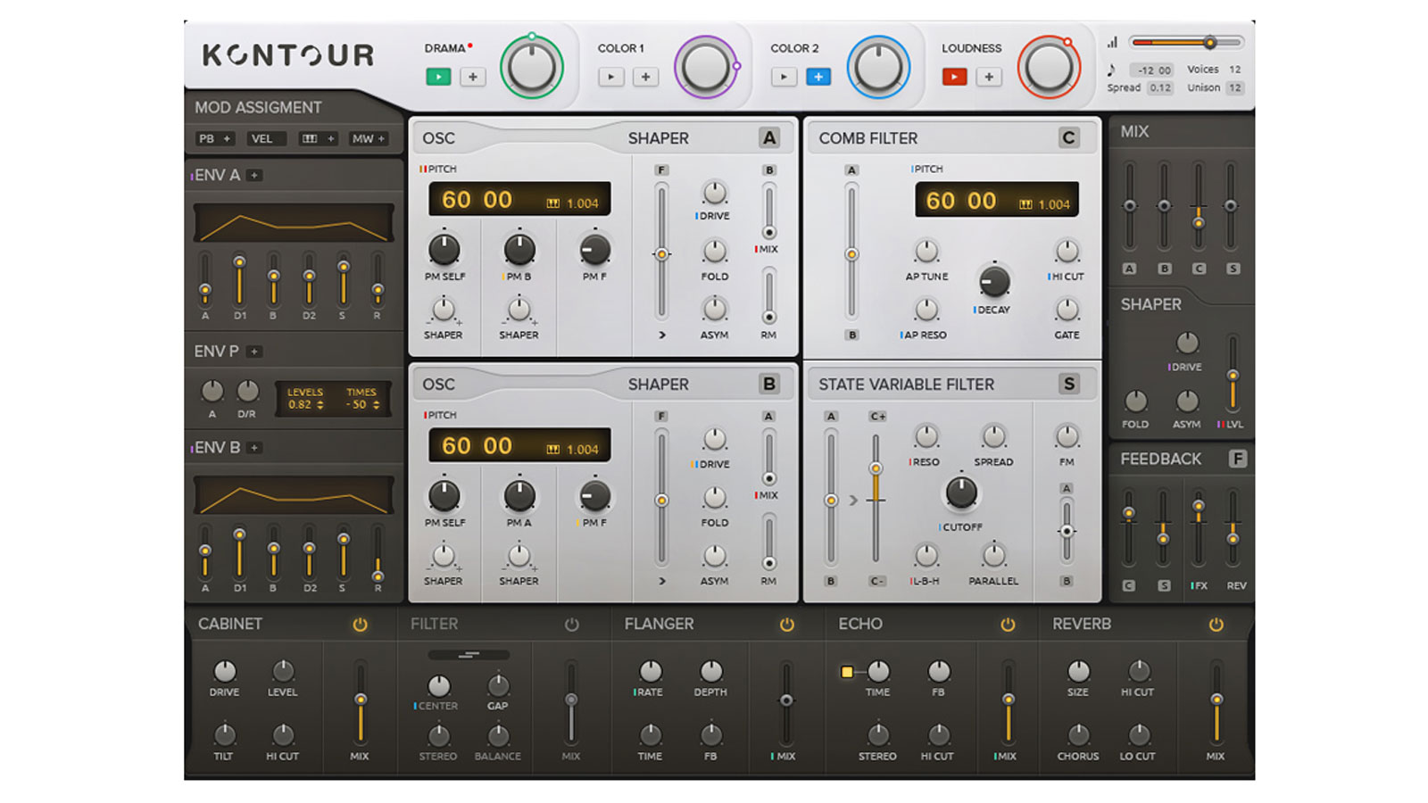Expand the arrow below OSC B shaper F slider

[662, 581]
